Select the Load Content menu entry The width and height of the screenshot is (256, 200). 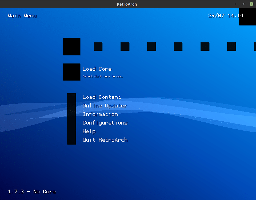[102, 97]
